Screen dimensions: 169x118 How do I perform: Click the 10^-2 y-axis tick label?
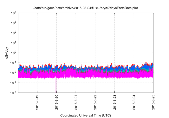click(x=13, y=73)
